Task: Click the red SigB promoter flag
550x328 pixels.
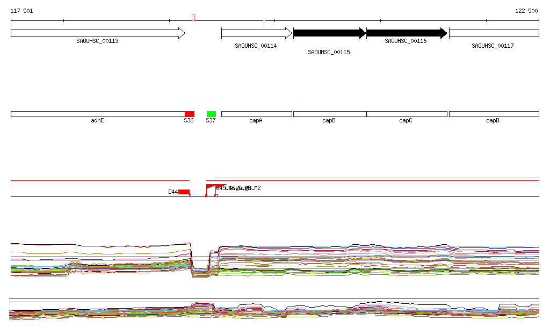Action: [x=211, y=187]
